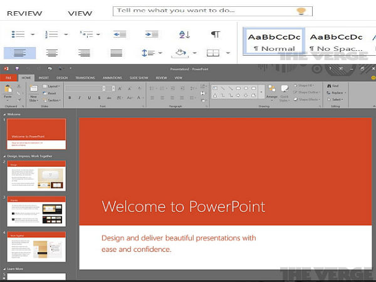Open the TRANSITIONS tab in PowerPoint
This screenshot has height=282, width=376.
point(85,78)
